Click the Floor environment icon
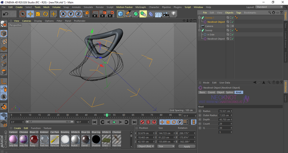Screen dimensions: 288x153 [158, 14]
